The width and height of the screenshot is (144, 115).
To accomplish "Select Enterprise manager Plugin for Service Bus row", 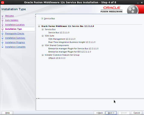I will click(x=74, y=49).
